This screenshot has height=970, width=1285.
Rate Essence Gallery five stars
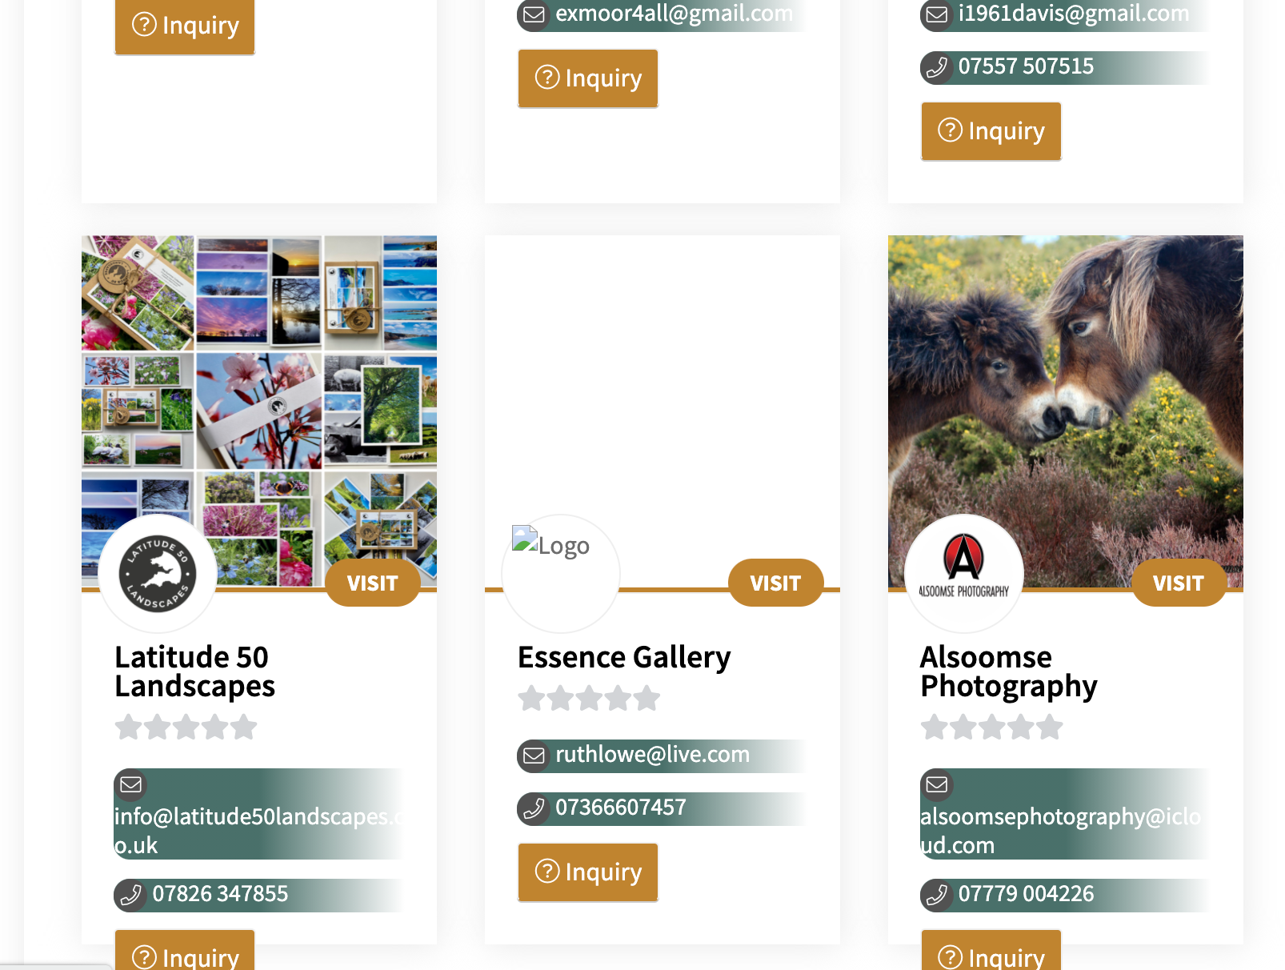coord(647,699)
